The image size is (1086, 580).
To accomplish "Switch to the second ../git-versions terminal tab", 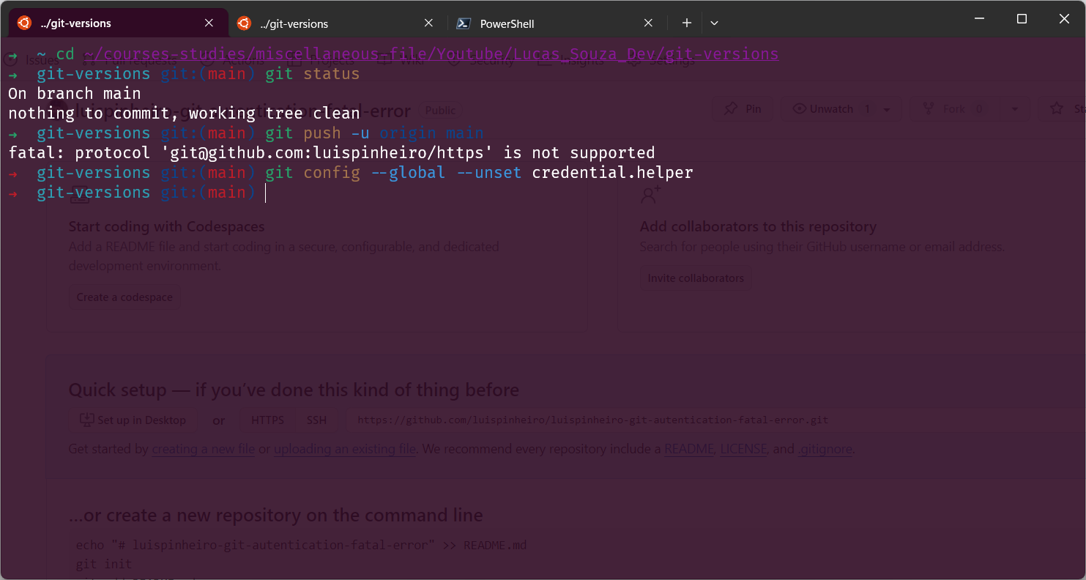I will pyautogui.click(x=337, y=23).
